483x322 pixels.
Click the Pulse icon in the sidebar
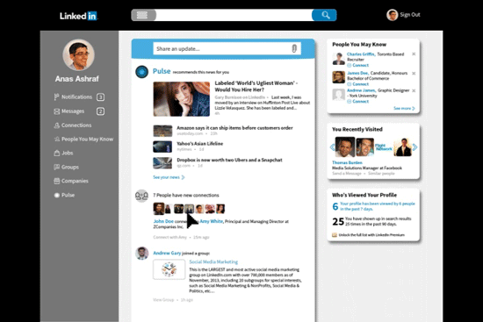point(57,195)
